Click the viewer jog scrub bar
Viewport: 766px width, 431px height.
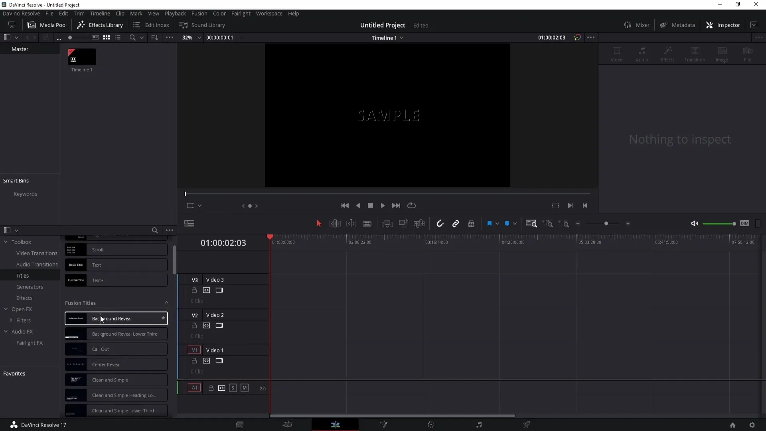pyautogui.click(x=387, y=194)
